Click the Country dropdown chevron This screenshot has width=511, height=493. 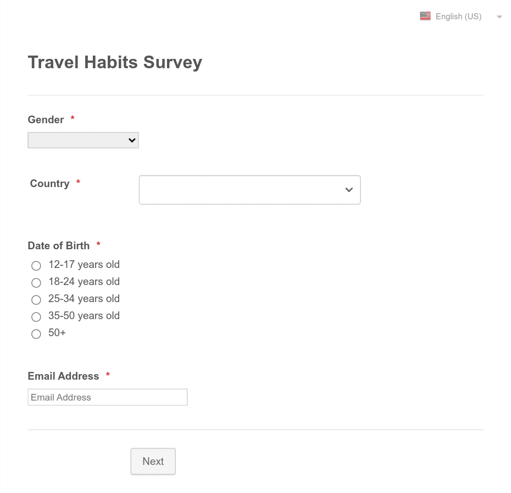pyautogui.click(x=349, y=189)
